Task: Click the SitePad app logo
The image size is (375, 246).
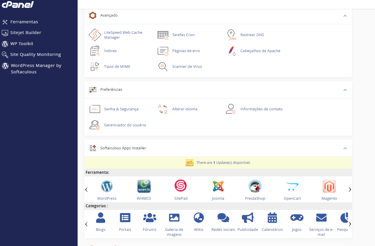Action: tap(181, 186)
